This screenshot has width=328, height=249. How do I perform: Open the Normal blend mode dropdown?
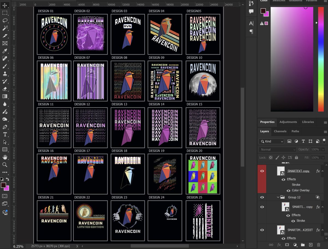point(277,150)
